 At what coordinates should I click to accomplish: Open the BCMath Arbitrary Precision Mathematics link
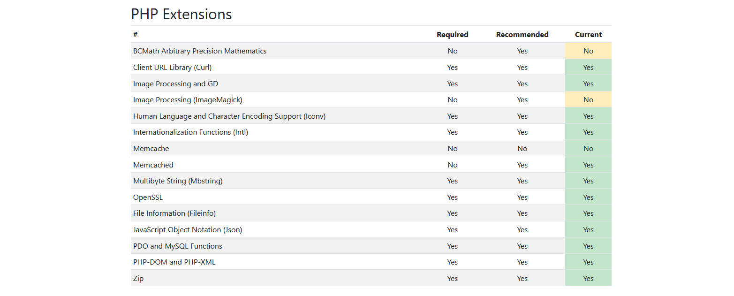point(200,51)
